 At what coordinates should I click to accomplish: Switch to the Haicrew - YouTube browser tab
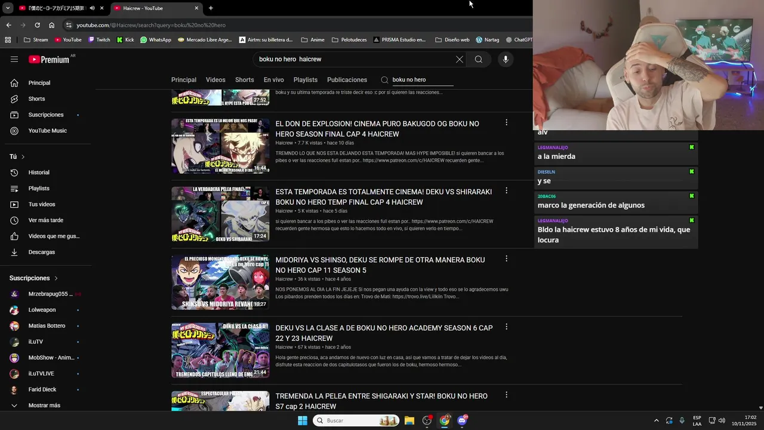[x=156, y=8]
